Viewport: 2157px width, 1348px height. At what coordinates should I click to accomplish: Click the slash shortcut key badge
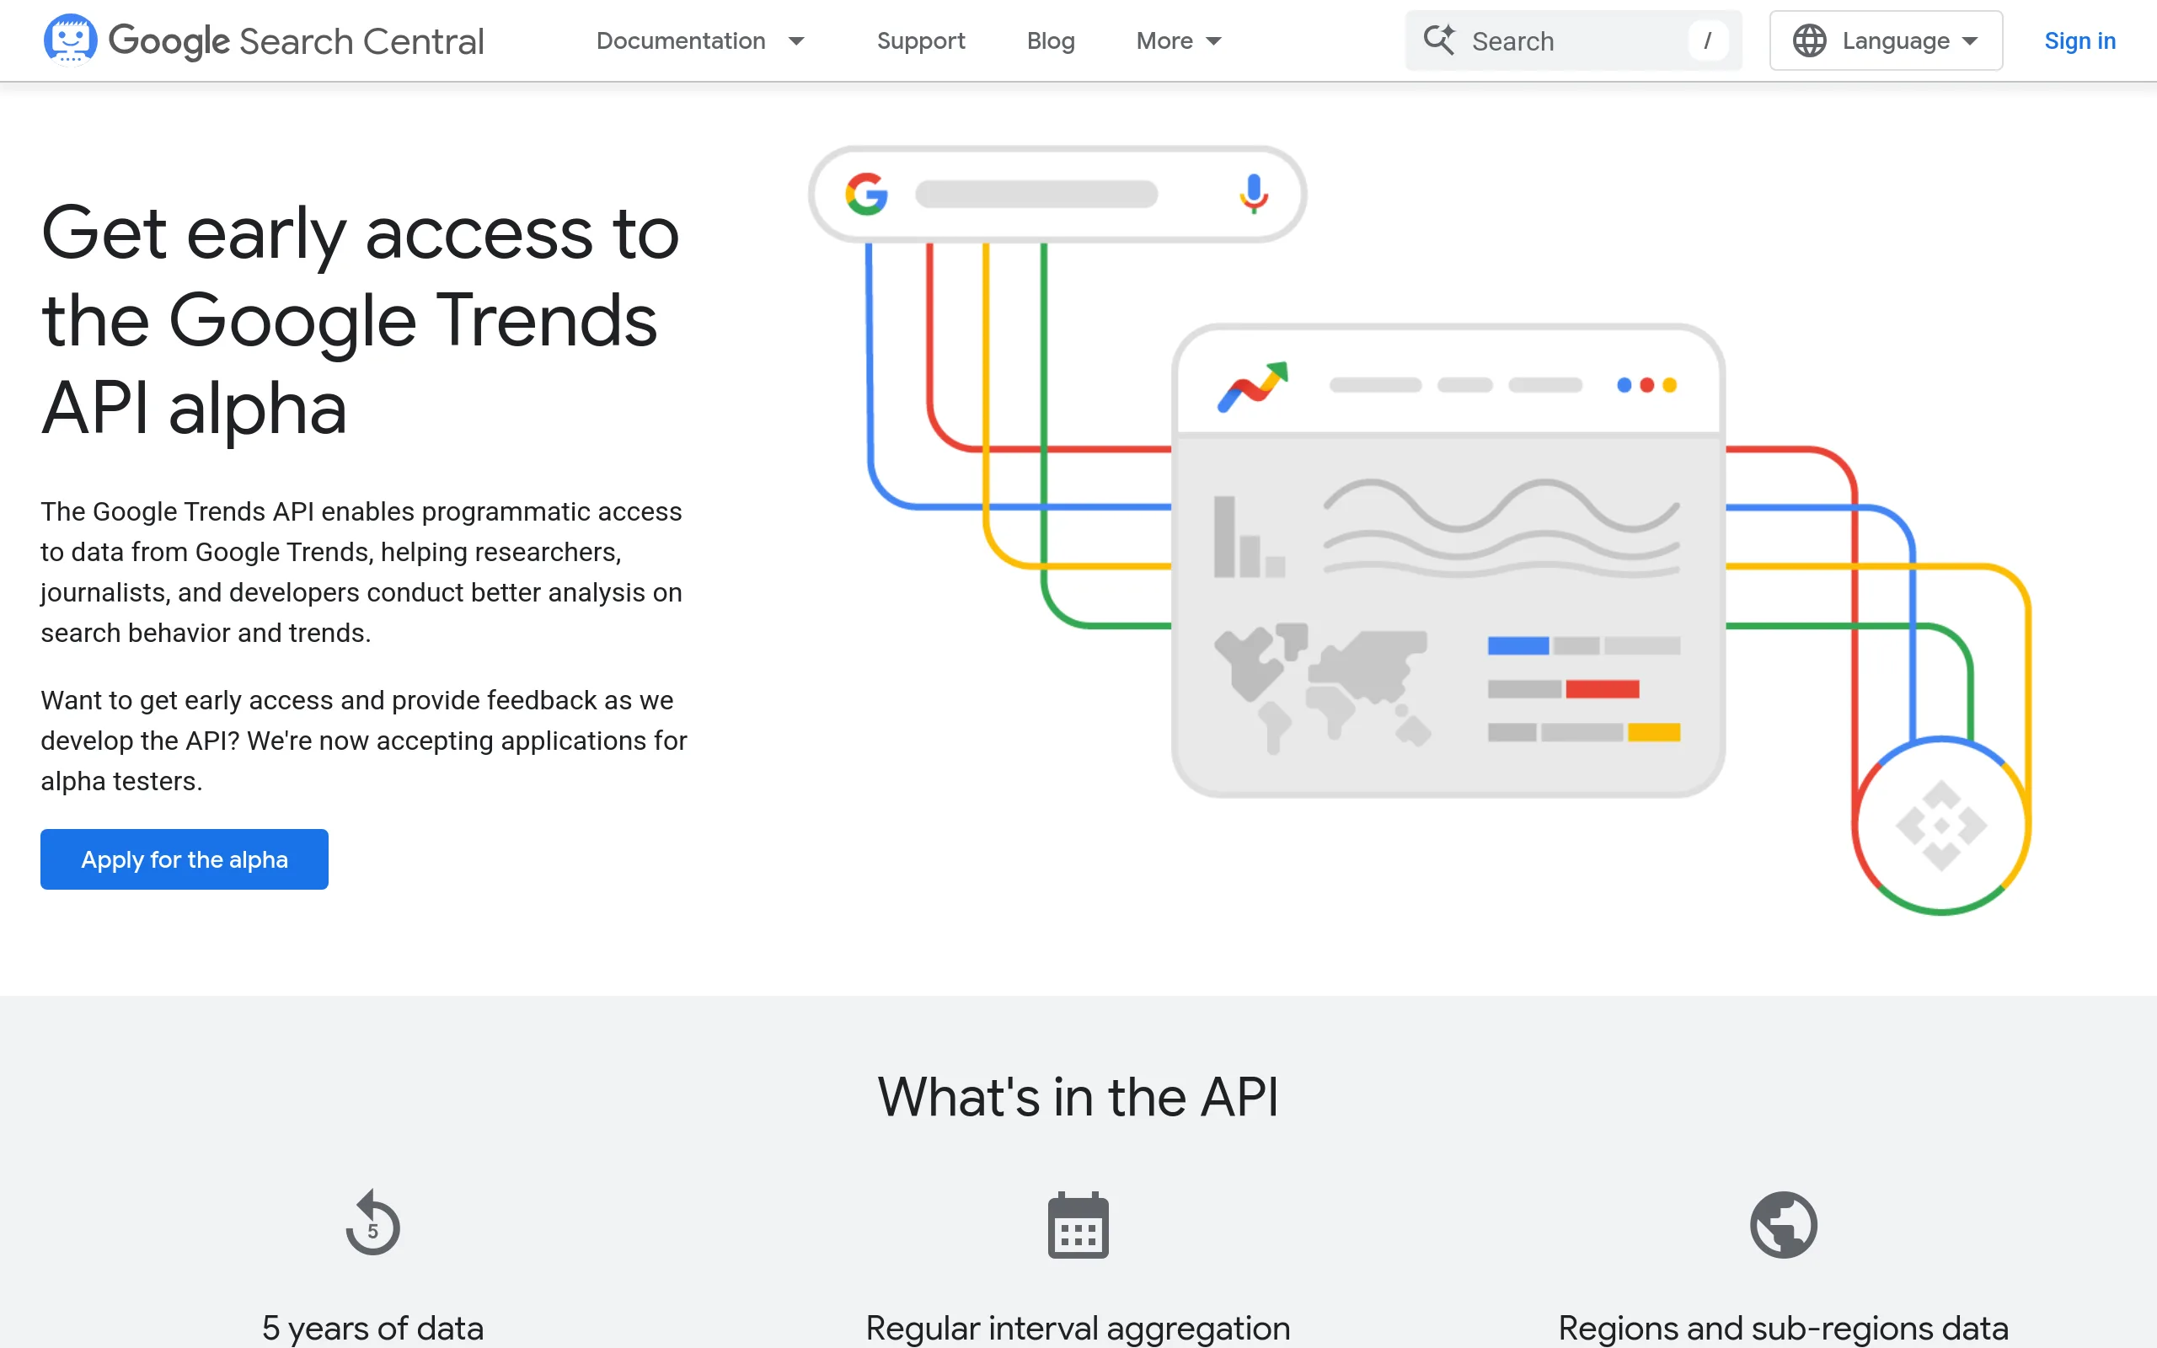click(x=1707, y=41)
